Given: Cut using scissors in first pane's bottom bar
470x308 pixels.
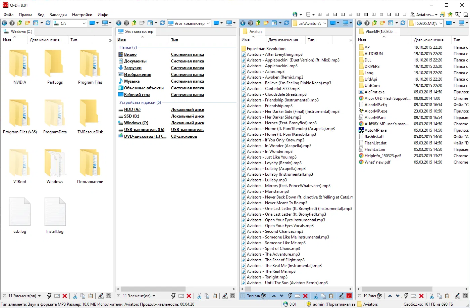Looking at the screenshot, I should tap(75, 296).
